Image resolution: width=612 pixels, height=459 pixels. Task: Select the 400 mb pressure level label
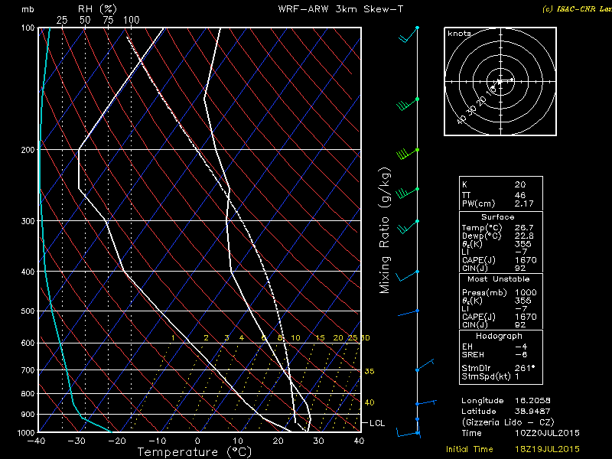(x=28, y=272)
